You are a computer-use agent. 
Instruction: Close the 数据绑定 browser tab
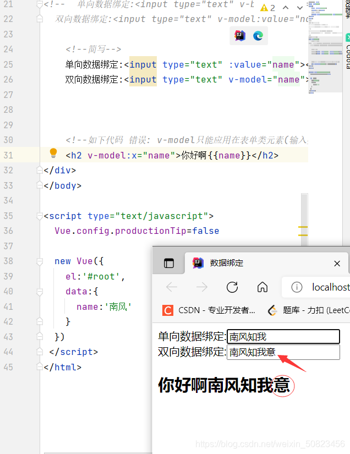[337, 264]
